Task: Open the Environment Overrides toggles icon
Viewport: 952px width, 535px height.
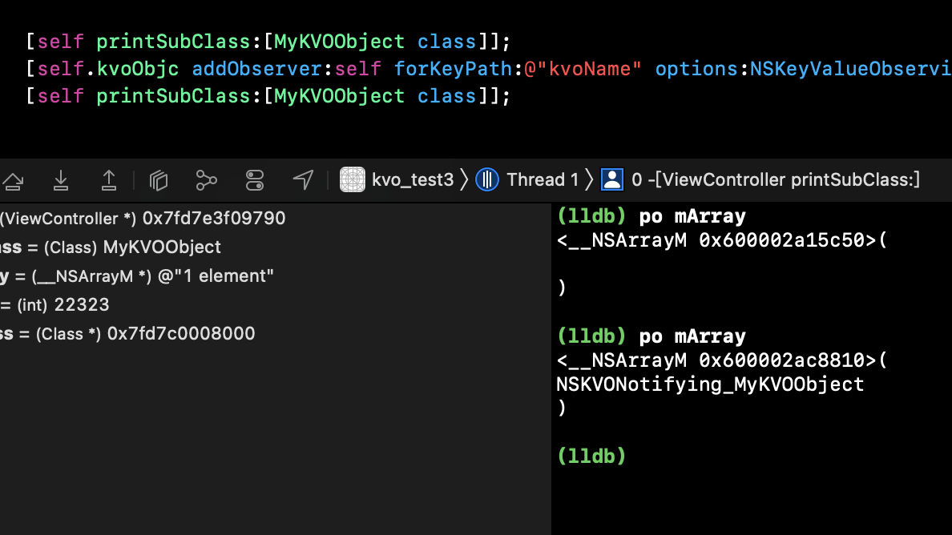Action: click(255, 180)
